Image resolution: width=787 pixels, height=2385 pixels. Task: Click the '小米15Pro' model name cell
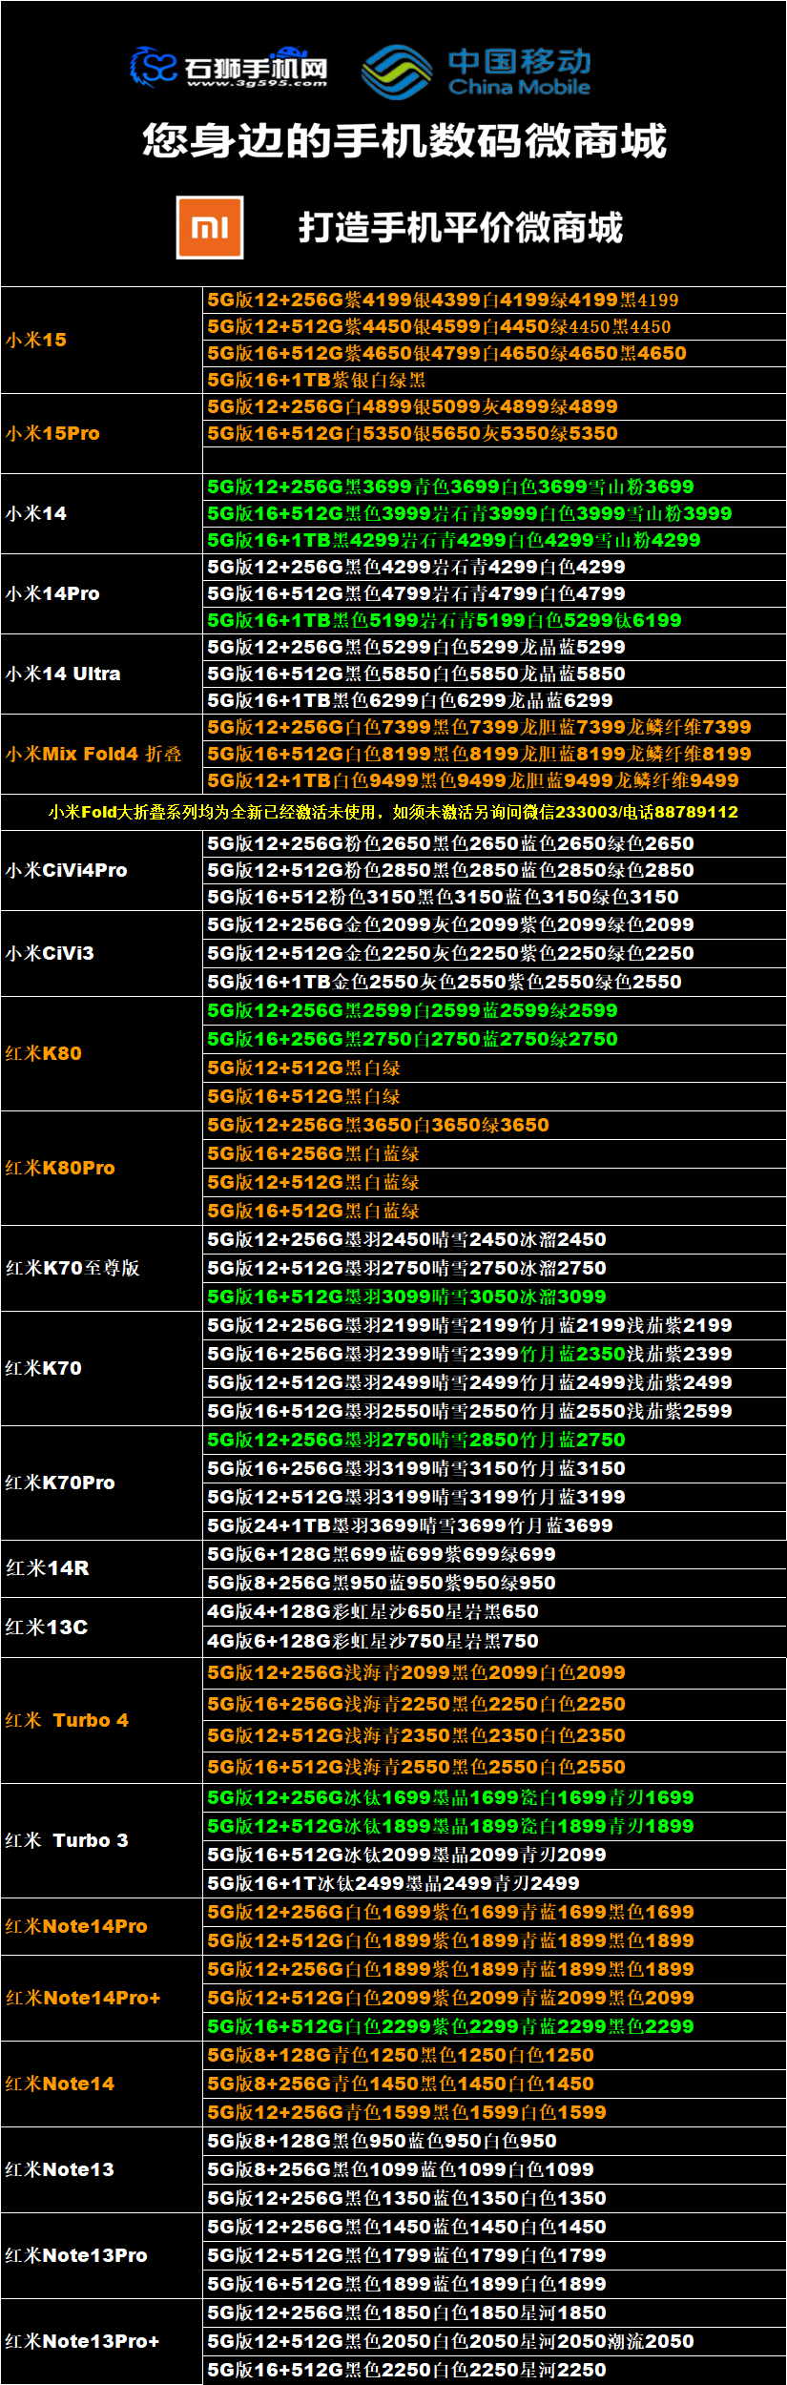point(102,433)
